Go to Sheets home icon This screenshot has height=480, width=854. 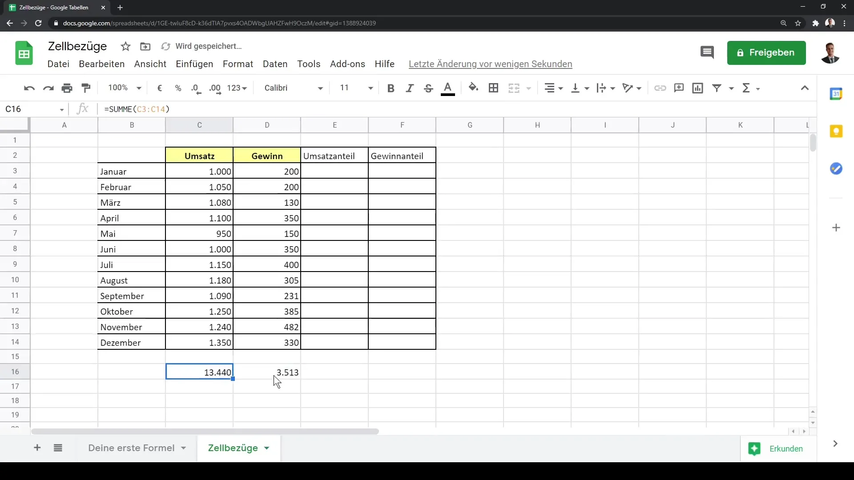tap(24, 53)
